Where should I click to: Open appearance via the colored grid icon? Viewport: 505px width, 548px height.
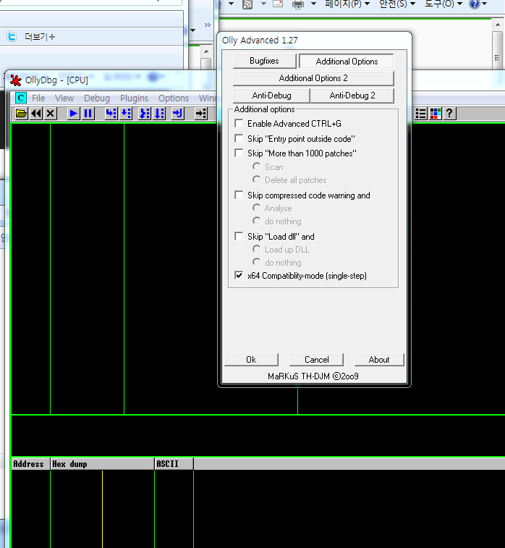point(436,113)
